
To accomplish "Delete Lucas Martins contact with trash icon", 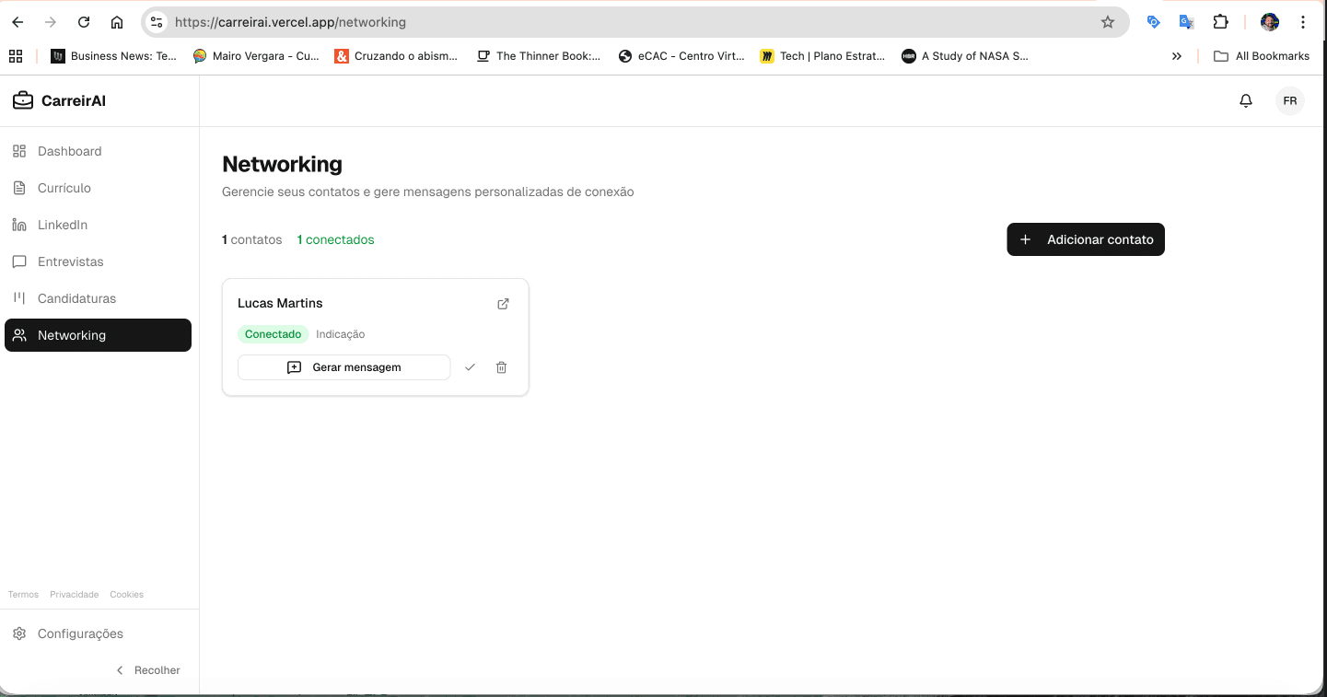I will [x=501, y=366].
